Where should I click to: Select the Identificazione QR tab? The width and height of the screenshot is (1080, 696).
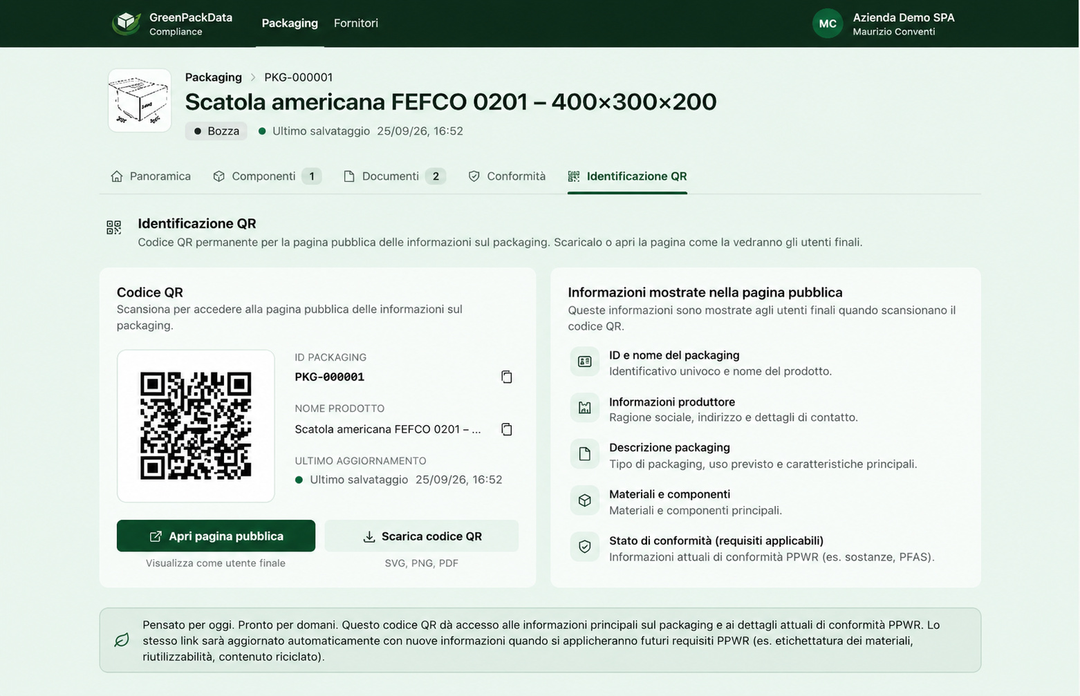pos(627,176)
